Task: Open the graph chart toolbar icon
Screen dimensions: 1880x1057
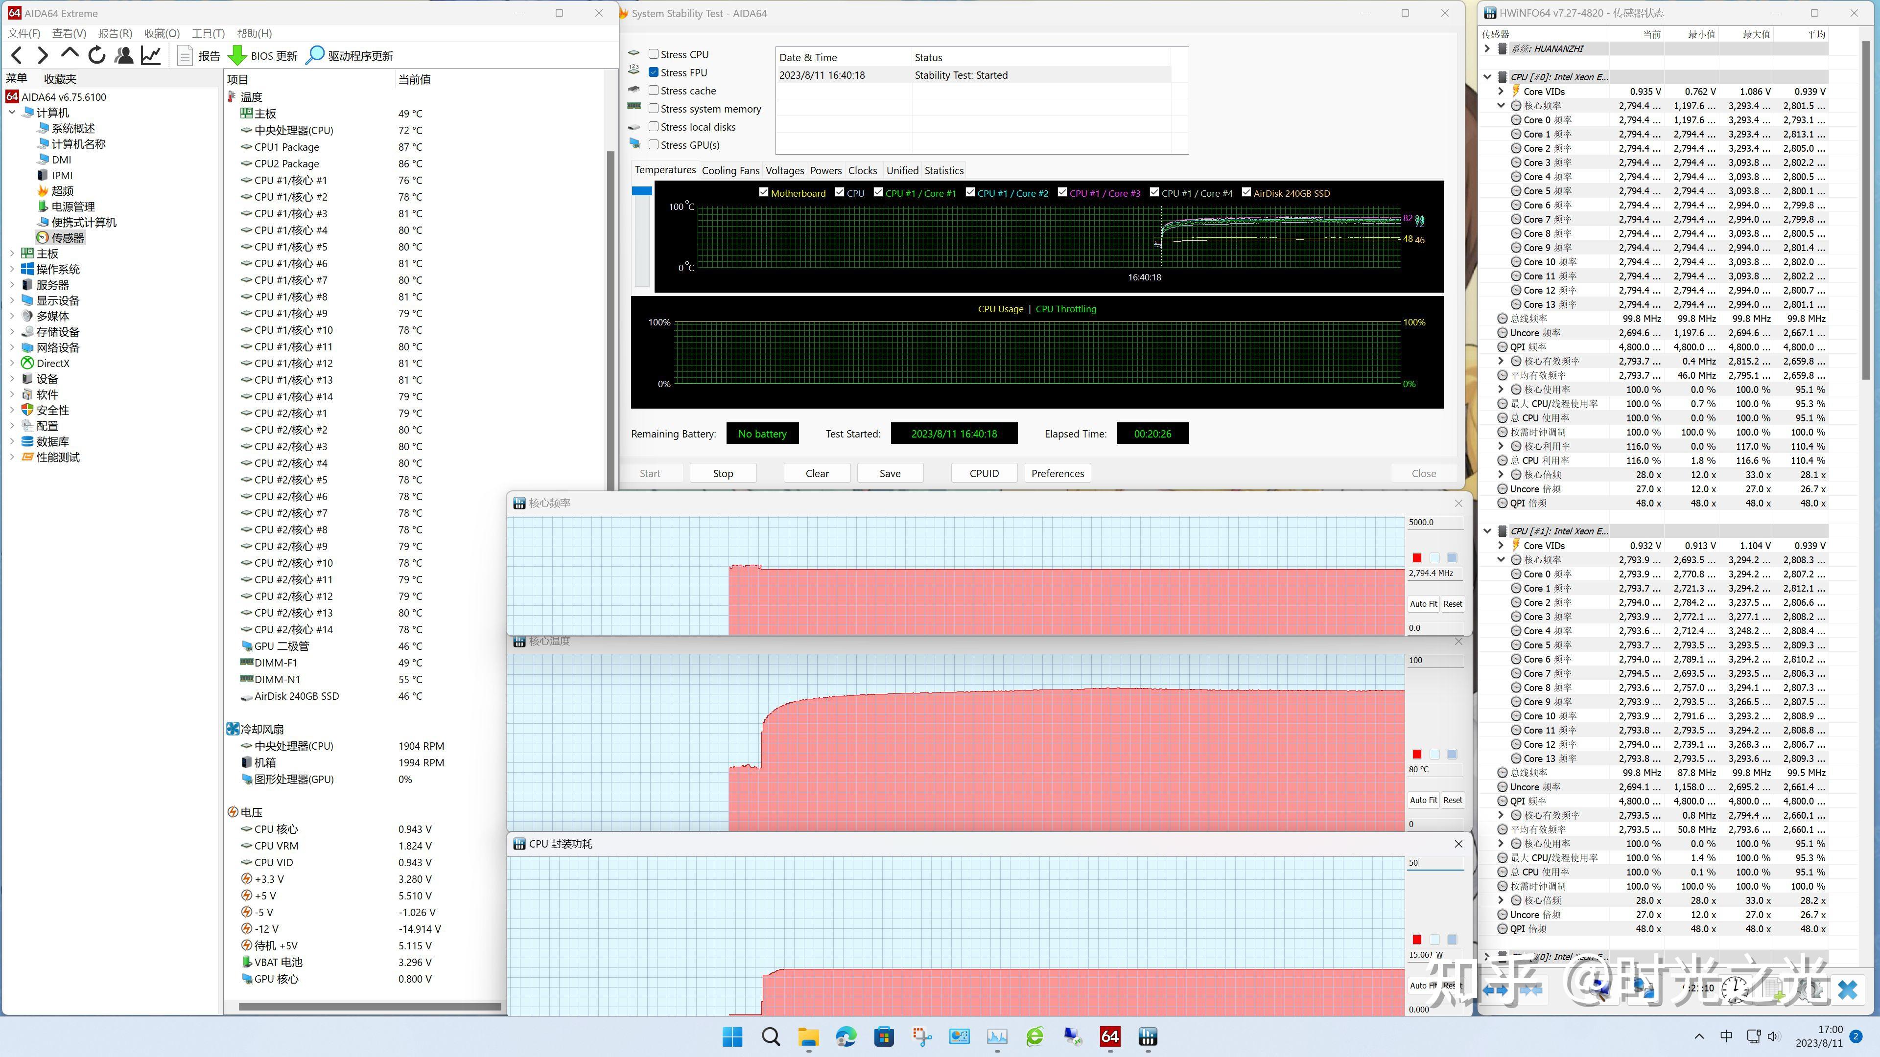Action: (151, 55)
